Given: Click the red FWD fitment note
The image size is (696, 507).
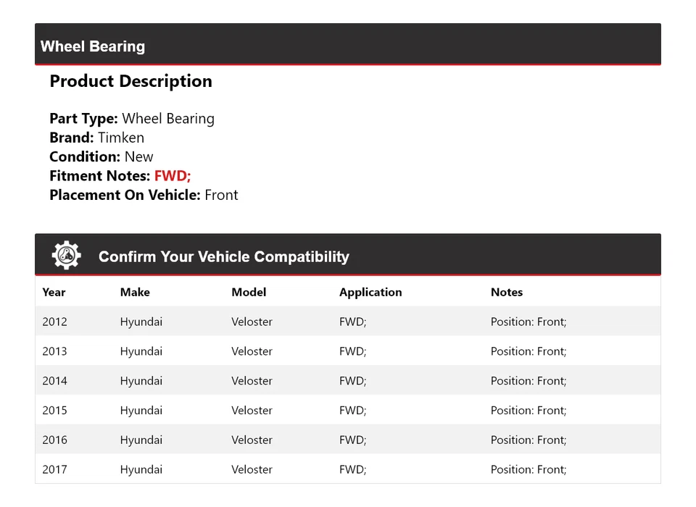Looking at the screenshot, I should 173,176.
